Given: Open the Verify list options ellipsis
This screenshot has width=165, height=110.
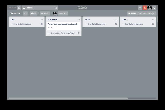Looking at the screenshot, I should [116, 19].
